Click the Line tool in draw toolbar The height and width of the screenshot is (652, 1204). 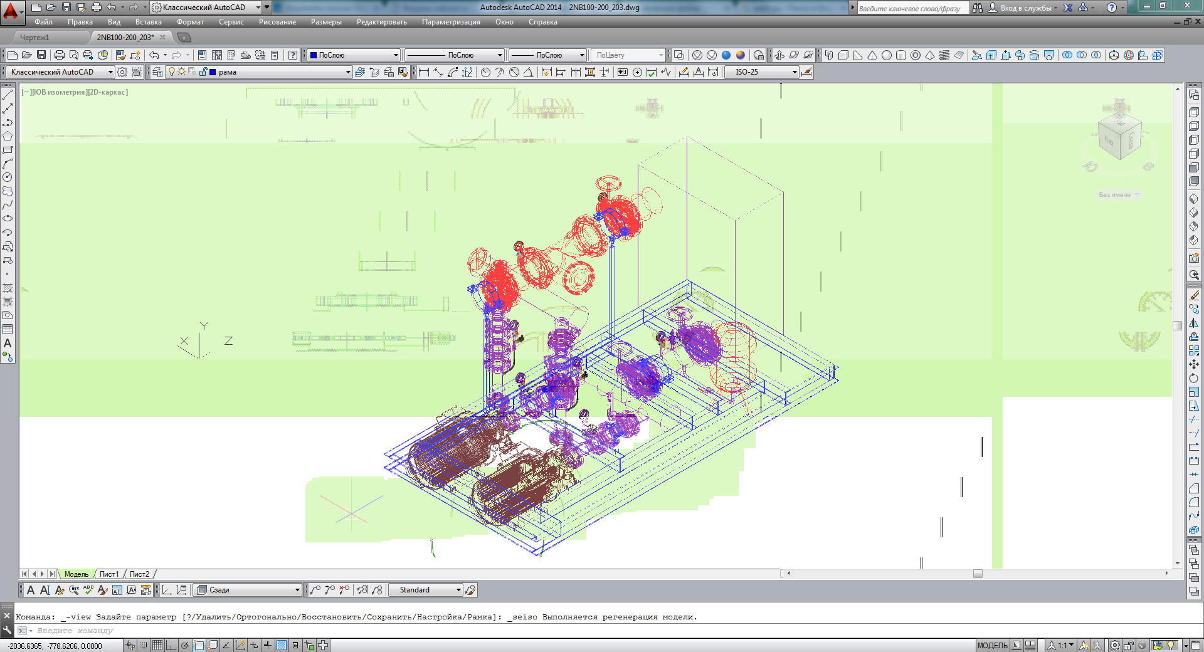(x=8, y=95)
